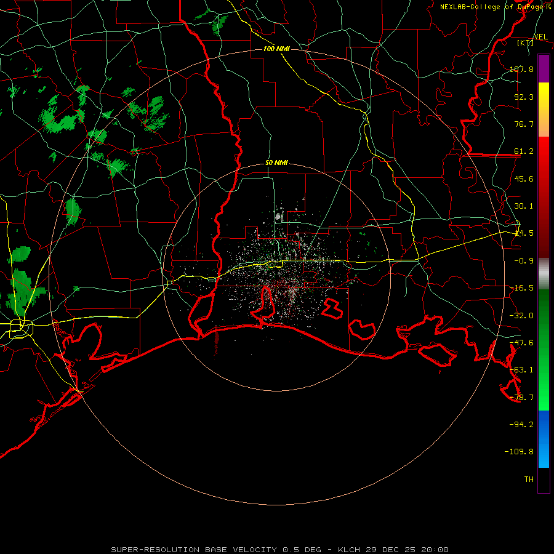Click the green segment of the color bar

click(x=544, y=350)
